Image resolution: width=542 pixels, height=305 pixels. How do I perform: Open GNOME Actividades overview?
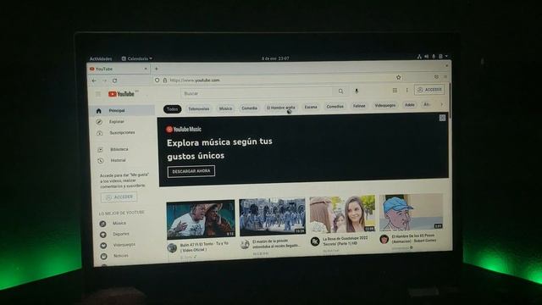[x=101, y=58]
